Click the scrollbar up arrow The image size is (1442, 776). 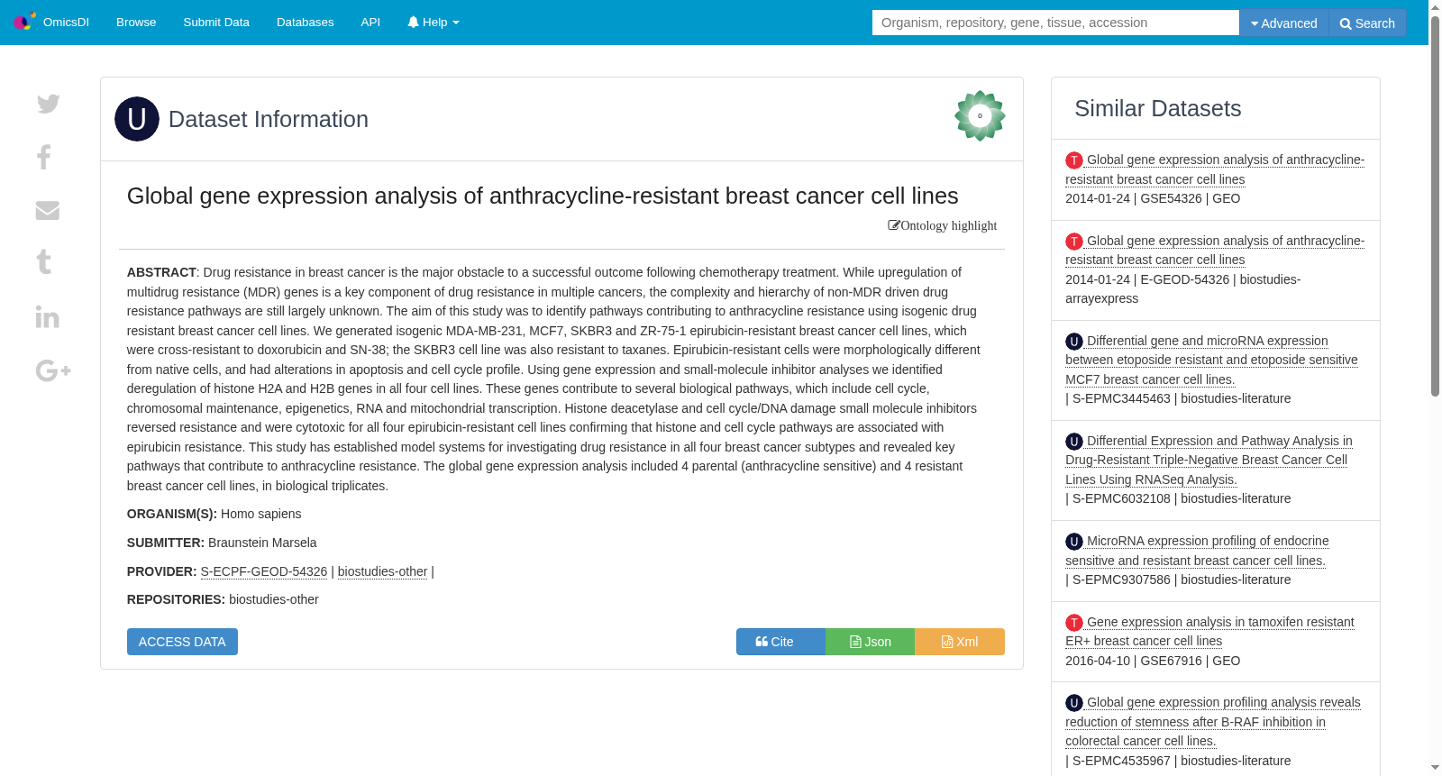click(1435, 6)
